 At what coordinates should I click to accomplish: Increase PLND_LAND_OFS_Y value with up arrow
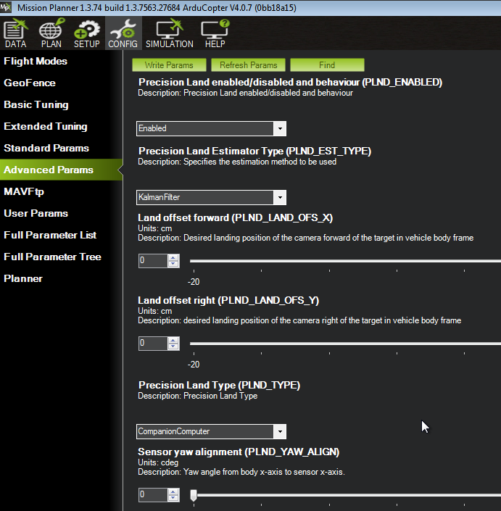point(173,340)
